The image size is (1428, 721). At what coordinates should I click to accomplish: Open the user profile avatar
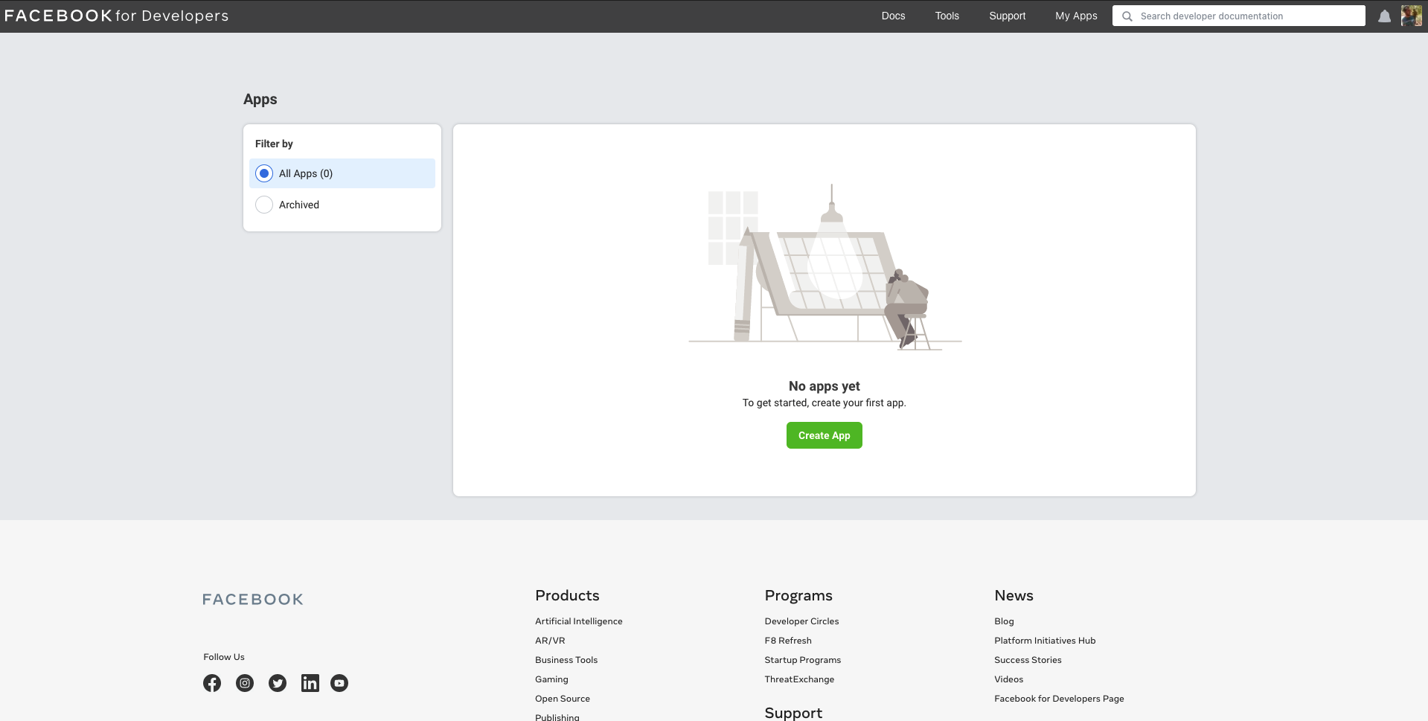point(1411,16)
